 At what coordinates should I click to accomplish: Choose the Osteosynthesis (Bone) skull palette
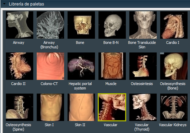pyautogui.click(x=174, y=66)
